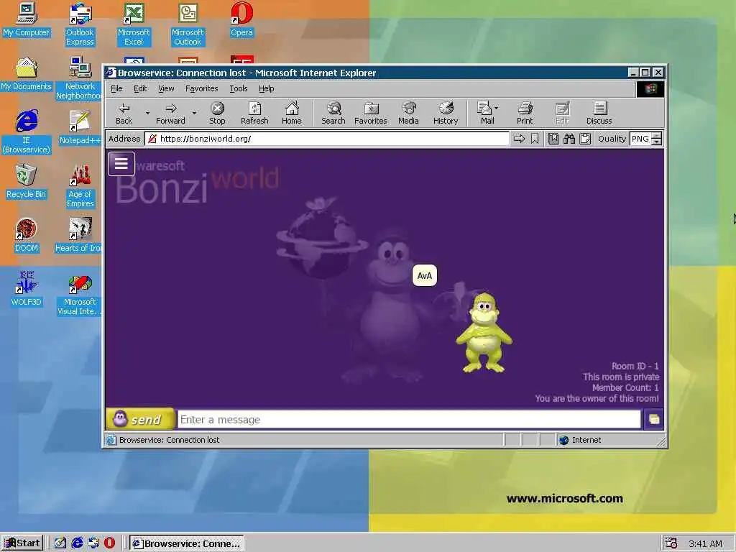Click the Bonzi send button
Viewport: 736px width, 552px height.
click(x=140, y=419)
